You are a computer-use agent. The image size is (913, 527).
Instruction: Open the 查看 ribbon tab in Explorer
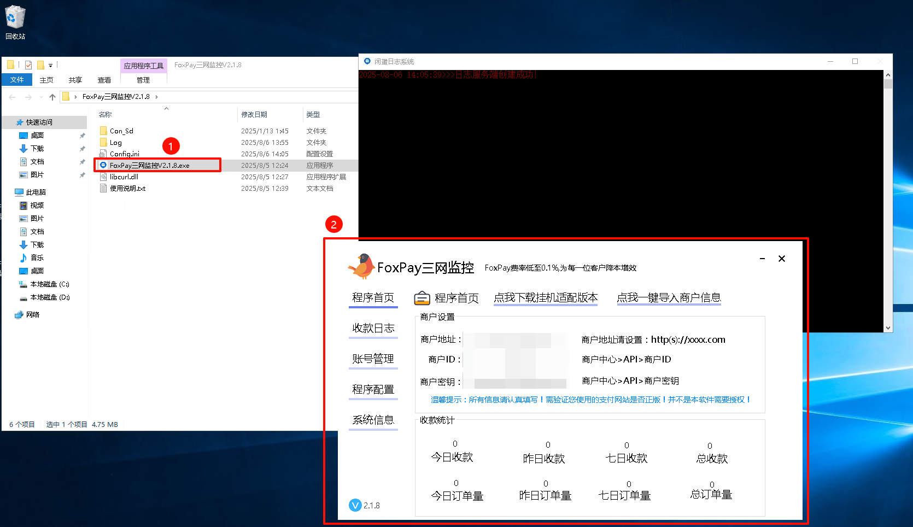click(104, 80)
